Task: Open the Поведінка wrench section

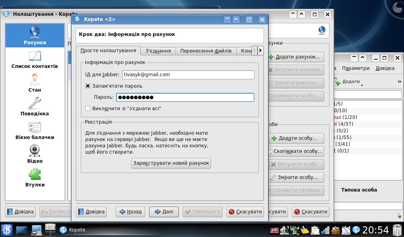Action: coord(35,107)
